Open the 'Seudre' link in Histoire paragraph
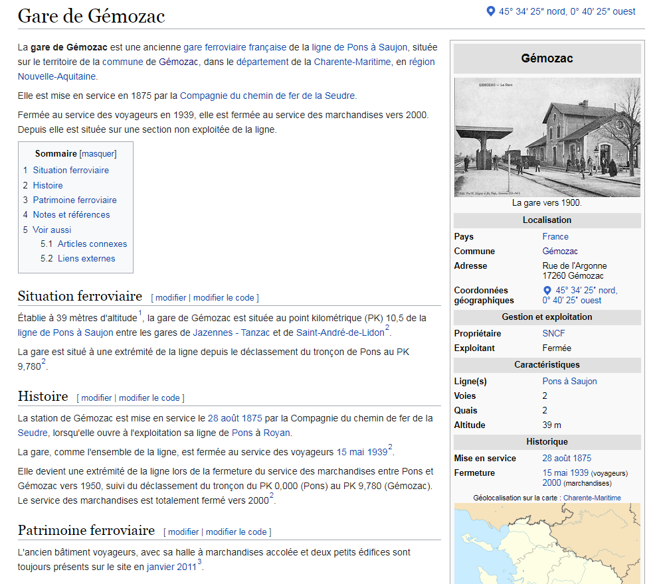Viewport: 659px width, 584px height. [x=33, y=433]
